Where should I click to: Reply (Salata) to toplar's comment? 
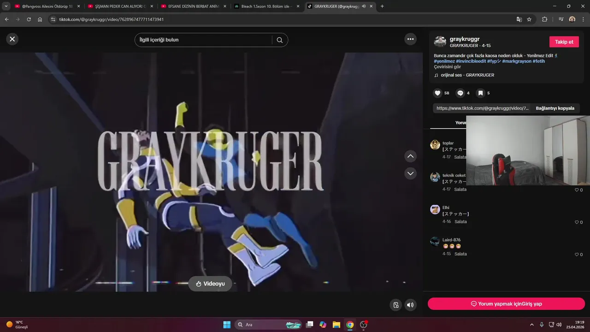point(460,157)
